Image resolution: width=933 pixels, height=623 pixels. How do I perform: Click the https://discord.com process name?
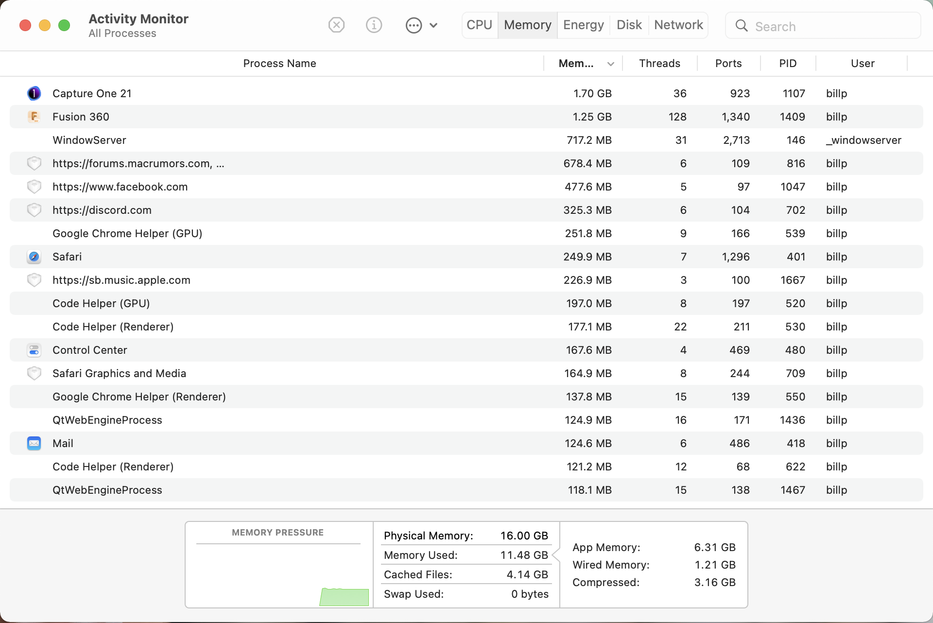pos(102,210)
